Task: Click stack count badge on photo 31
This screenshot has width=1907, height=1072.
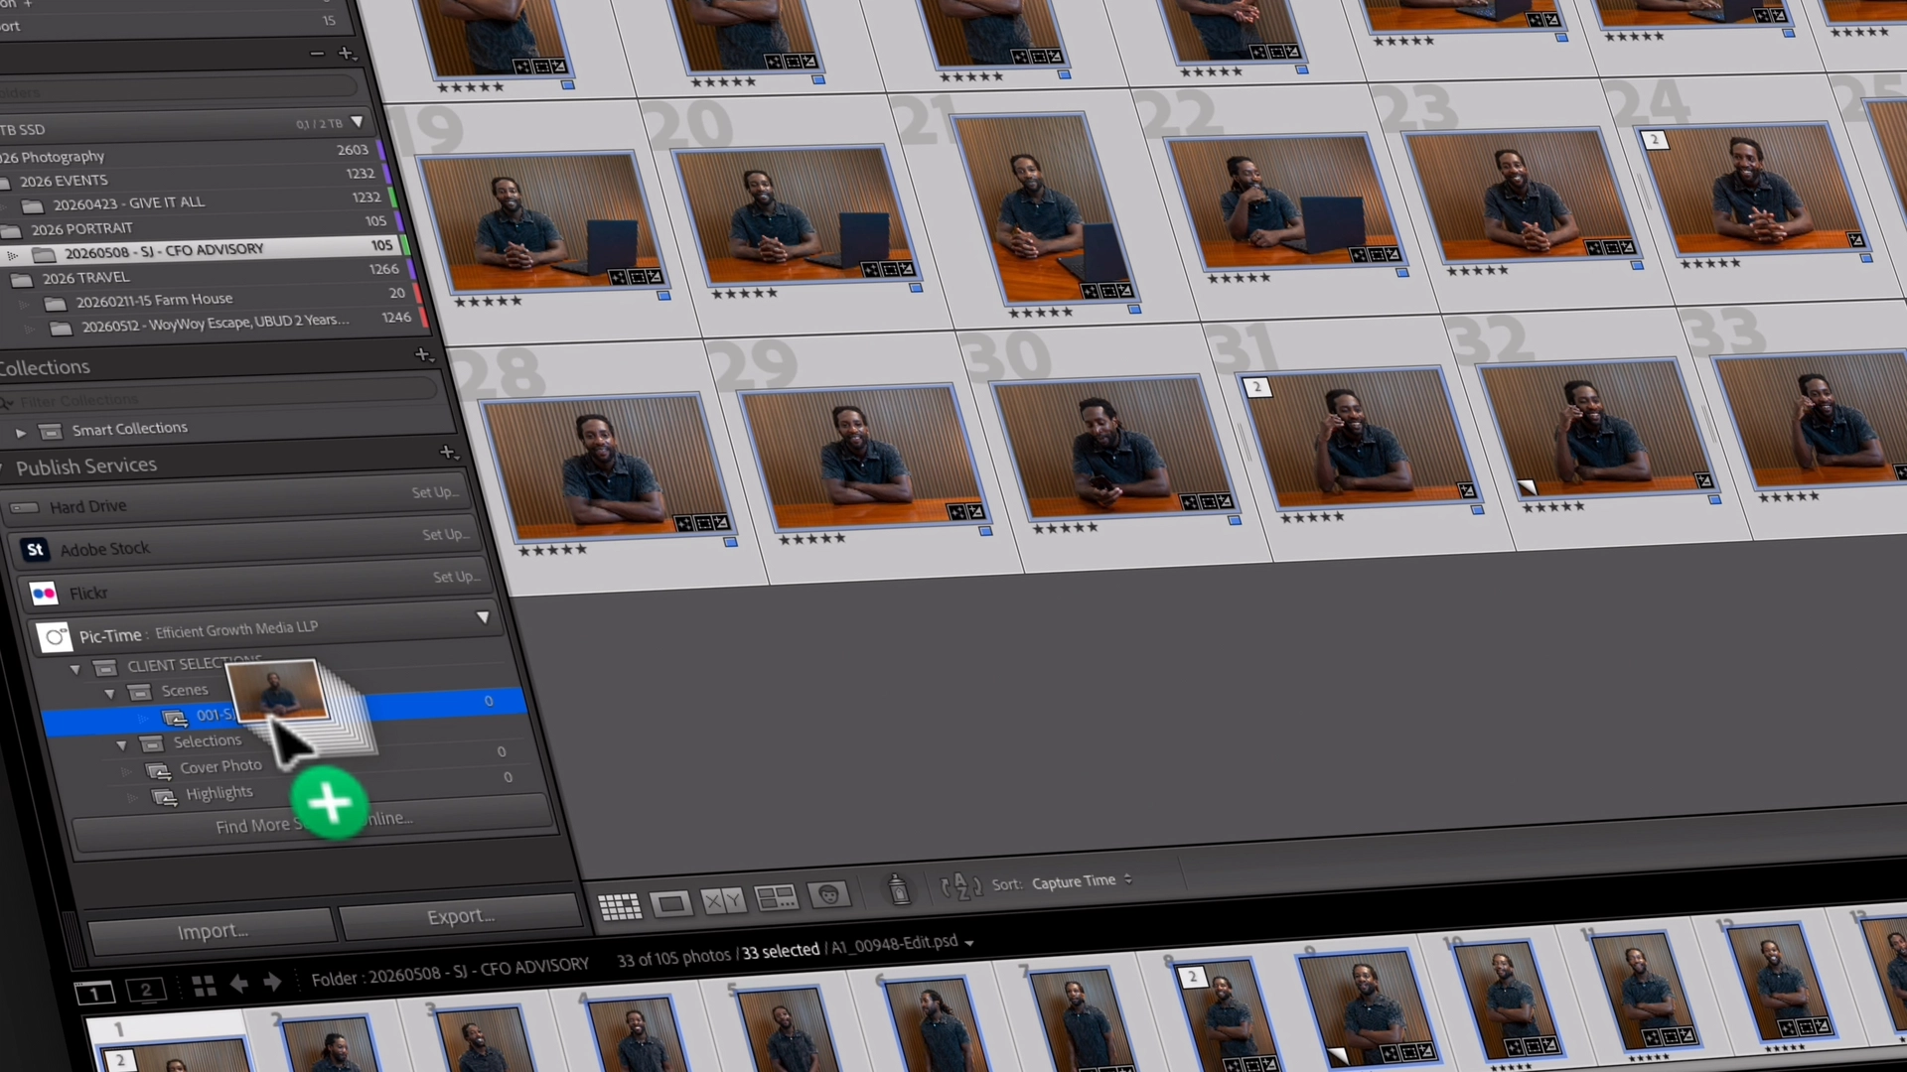Action: (1256, 387)
